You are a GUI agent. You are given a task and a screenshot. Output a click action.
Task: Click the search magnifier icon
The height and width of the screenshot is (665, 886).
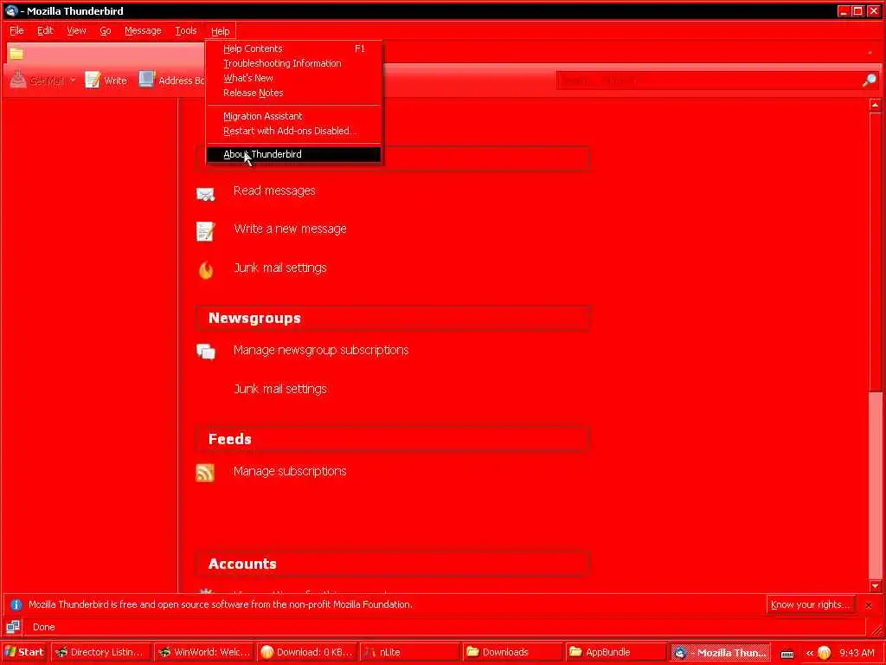click(870, 81)
